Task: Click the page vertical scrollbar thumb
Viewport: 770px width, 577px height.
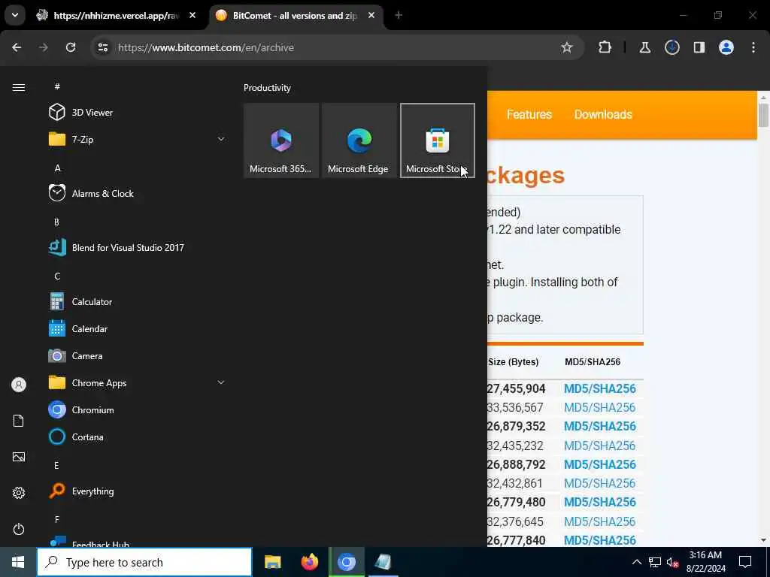Action: point(763,115)
